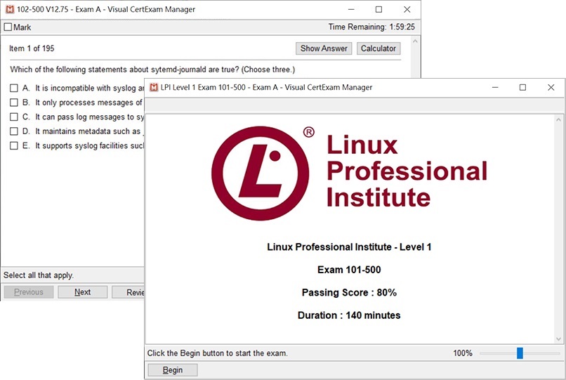The width and height of the screenshot is (566, 380).
Task: Select answer option D about metadata
Action: point(14,131)
